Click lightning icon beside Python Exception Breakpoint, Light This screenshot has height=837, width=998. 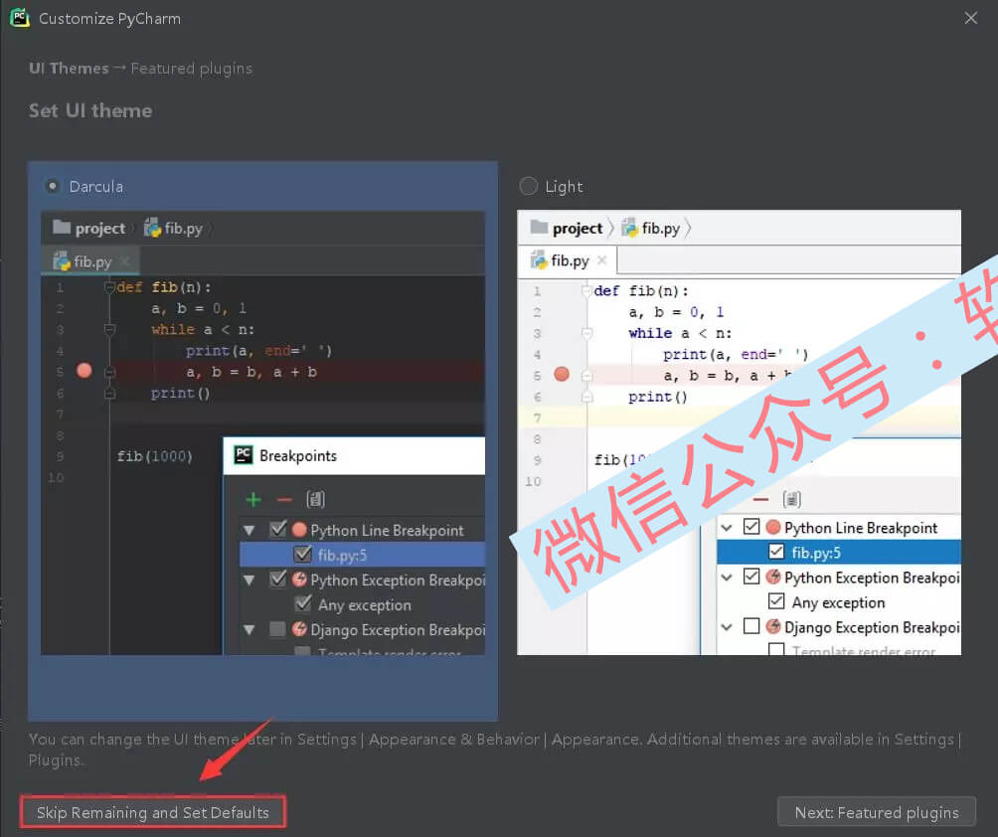(x=773, y=577)
